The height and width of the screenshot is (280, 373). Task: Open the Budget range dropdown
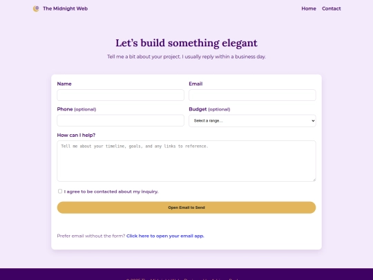click(x=252, y=121)
